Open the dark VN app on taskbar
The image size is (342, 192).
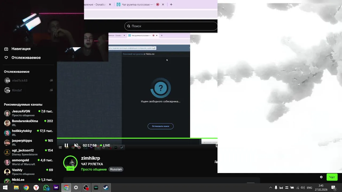pyautogui.click(x=96, y=188)
